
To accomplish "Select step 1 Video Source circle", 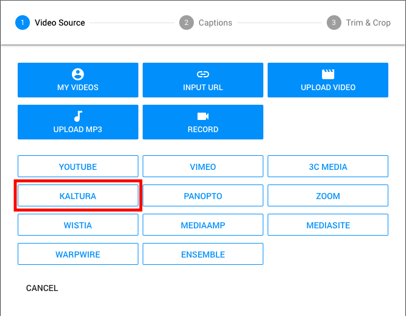I will coord(23,23).
